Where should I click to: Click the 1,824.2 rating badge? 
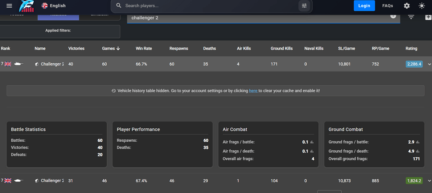[x=414, y=181]
